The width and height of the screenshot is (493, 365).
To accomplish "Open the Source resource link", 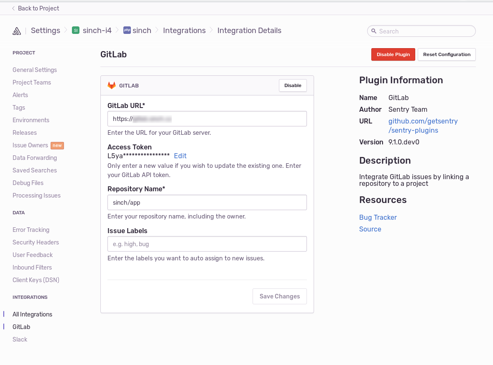I will tap(370, 229).
